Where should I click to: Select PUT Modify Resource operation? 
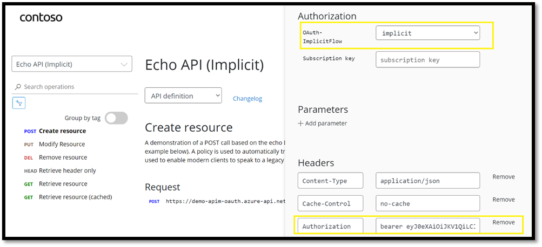[x=55, y=144]
